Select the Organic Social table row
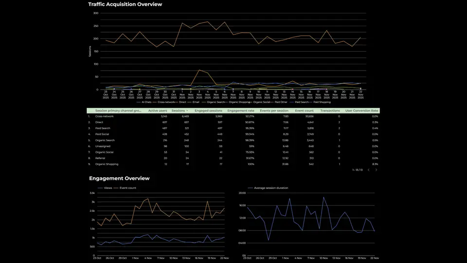Image resolution: width=467 pixels, height=263 pixels. pyautogui.click(x=233, y=152)
